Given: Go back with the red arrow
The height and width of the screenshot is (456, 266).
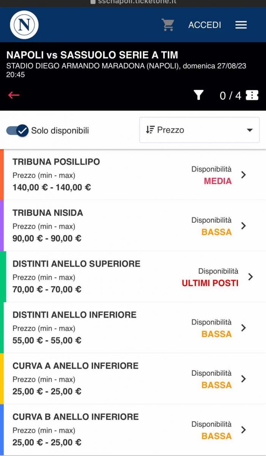Looking at the screenshot, I should [14, 95].
